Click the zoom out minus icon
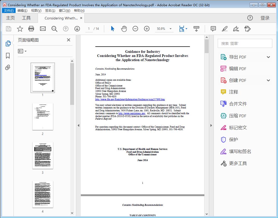Viewport: 278px width, 218px height. [x=135, y=29]
